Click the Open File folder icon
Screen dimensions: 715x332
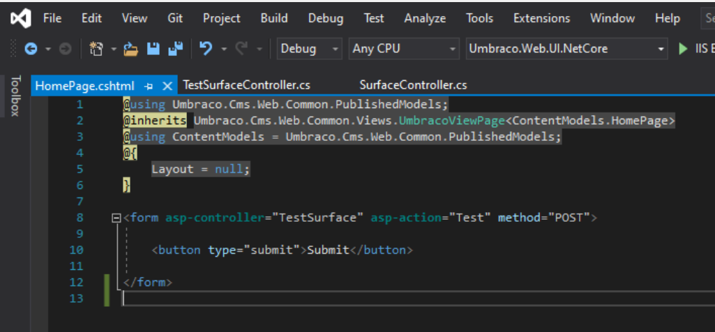click(131, 49)
